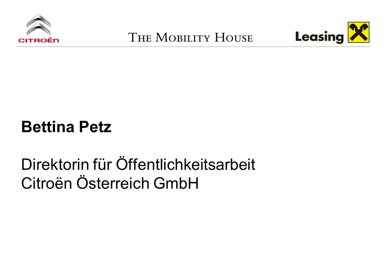Click the word GmbH
Screen dimensions: 385x266
176,183
